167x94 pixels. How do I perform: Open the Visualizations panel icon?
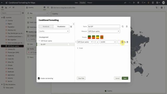point(6,8)
